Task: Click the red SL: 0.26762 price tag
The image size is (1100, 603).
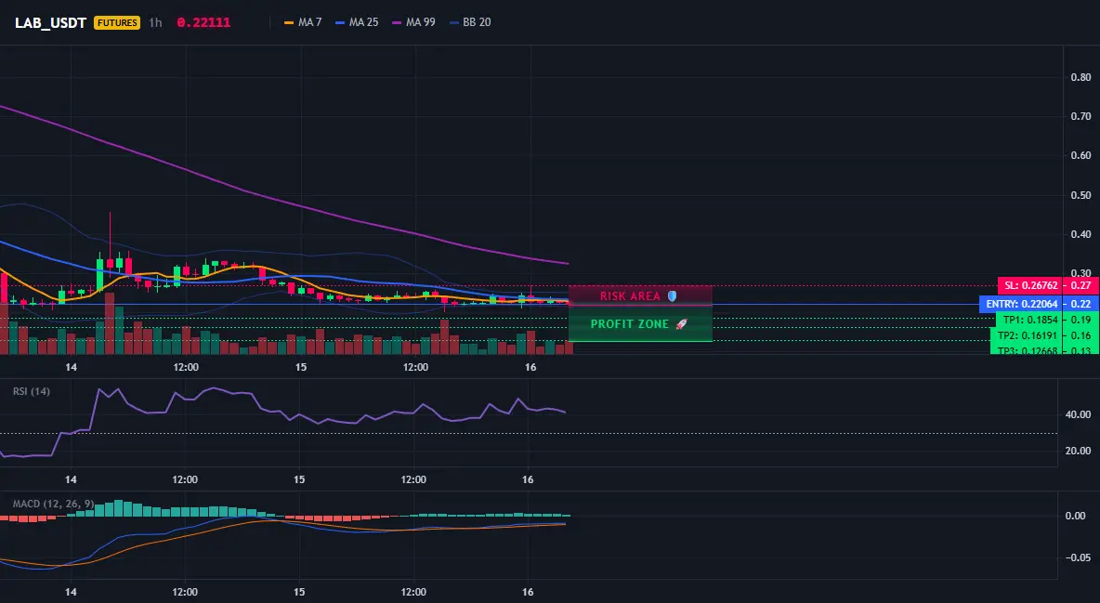Action: point(1030,286)
